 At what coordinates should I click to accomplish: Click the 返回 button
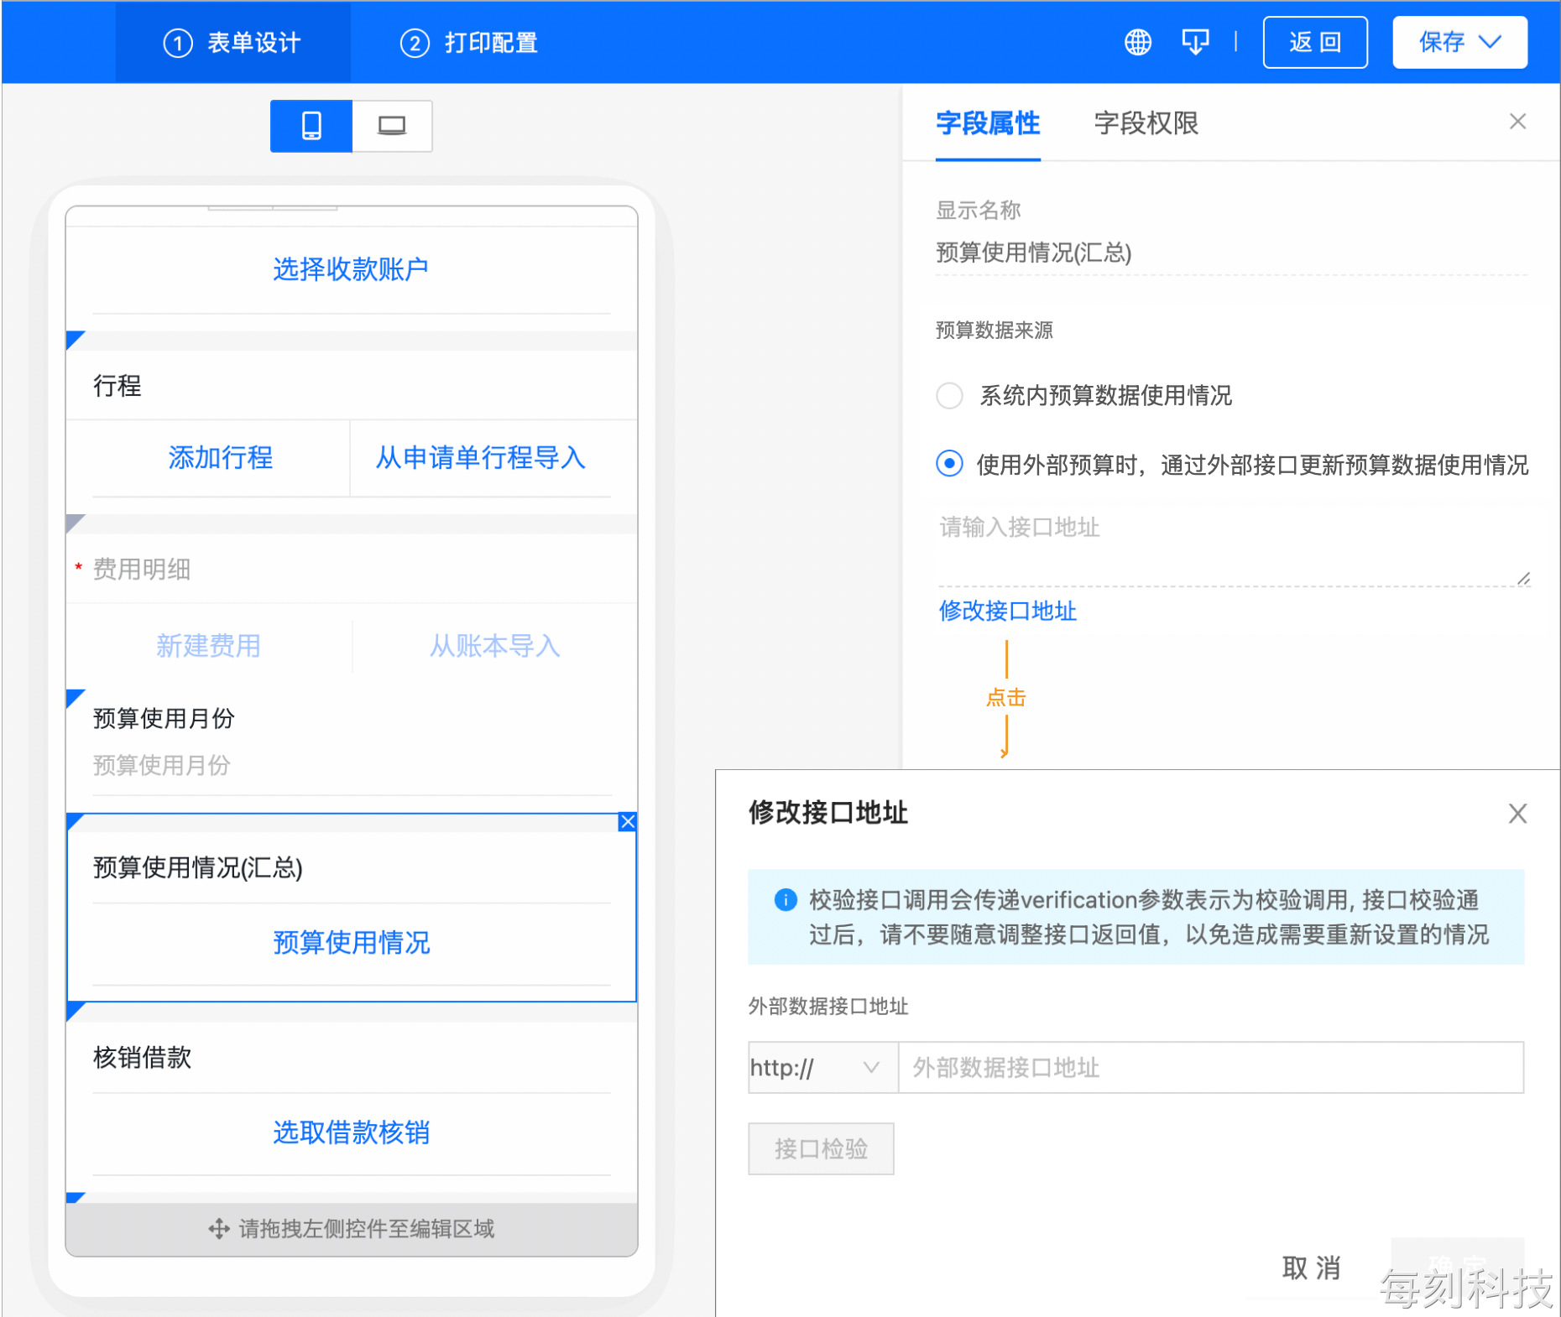(1315, 42)
